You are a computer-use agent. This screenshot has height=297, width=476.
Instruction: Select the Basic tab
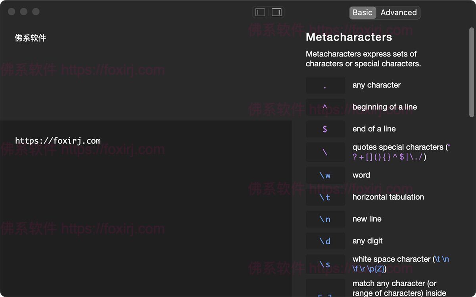pos(363,12)
